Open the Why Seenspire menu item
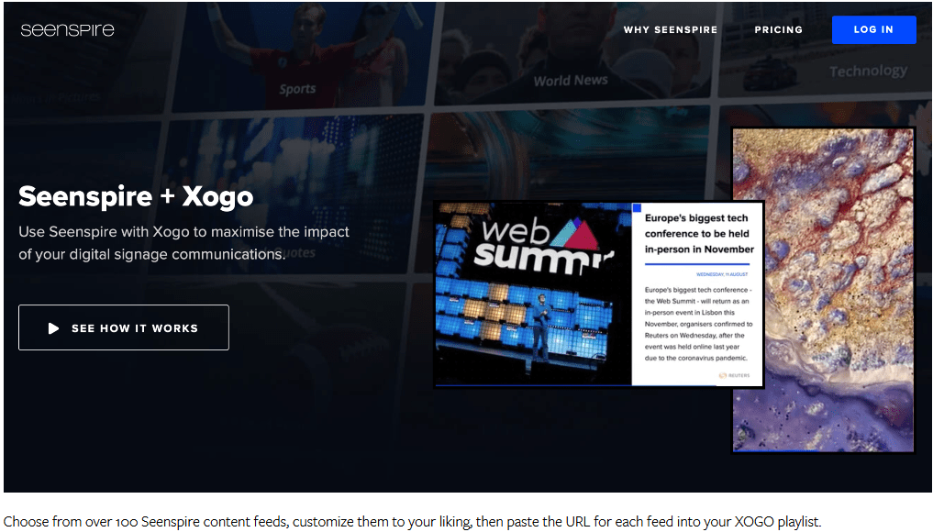This screenshot has height=532, width=933. (x=670, y=29)
